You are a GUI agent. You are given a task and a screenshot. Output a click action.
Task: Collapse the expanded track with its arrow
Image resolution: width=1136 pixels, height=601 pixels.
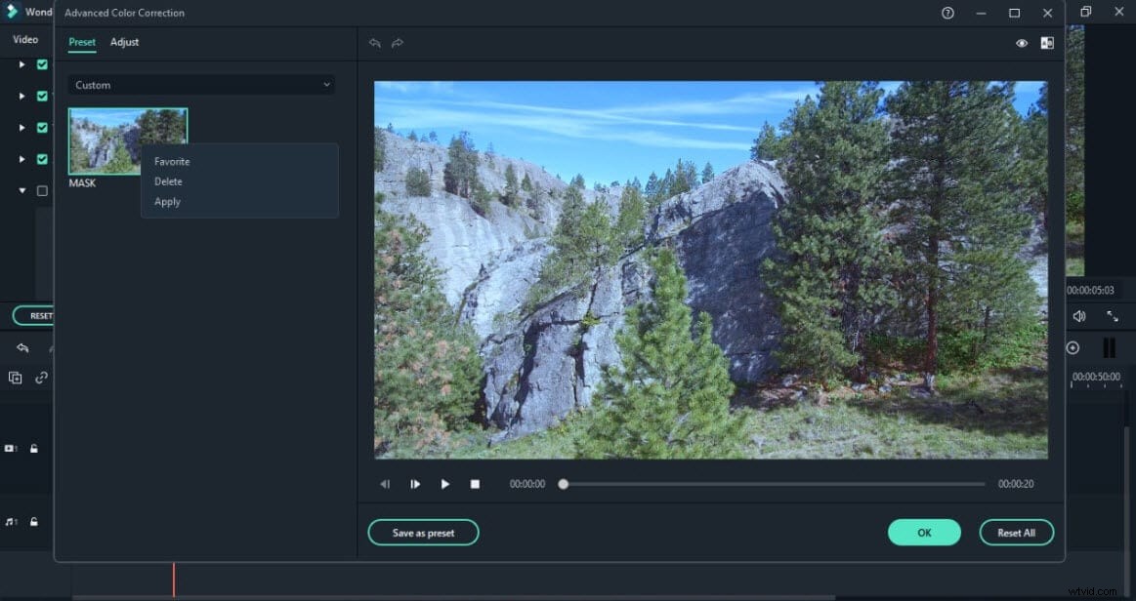(21, 191)
